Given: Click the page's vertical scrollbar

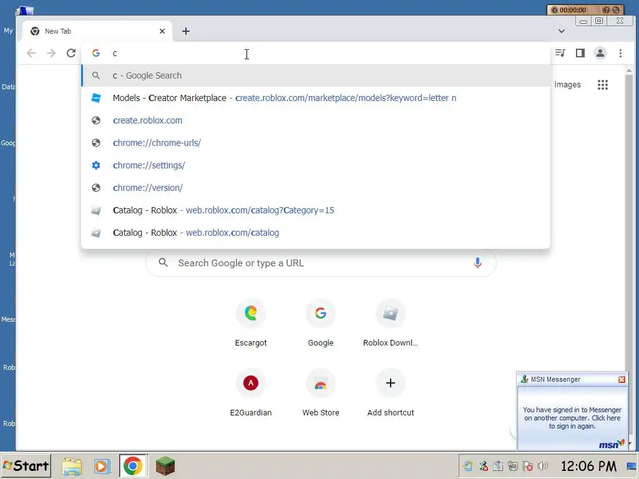Looking at the screenshot, I should click(629, 256).
